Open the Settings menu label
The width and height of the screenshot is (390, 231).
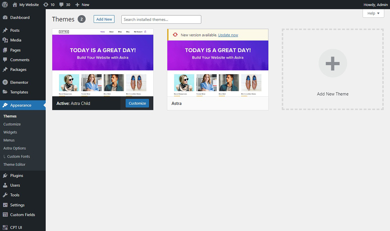tap(17, 205)
